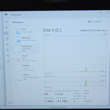Open Task Manager settings gear
The width and height of the screenshot is (110, 110).
click(x=10, y=103)
